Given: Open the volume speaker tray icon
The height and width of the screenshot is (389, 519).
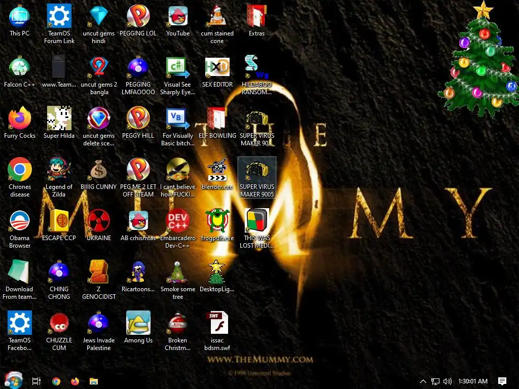Looking at the screenshot, I should click(x=447, y=381).
